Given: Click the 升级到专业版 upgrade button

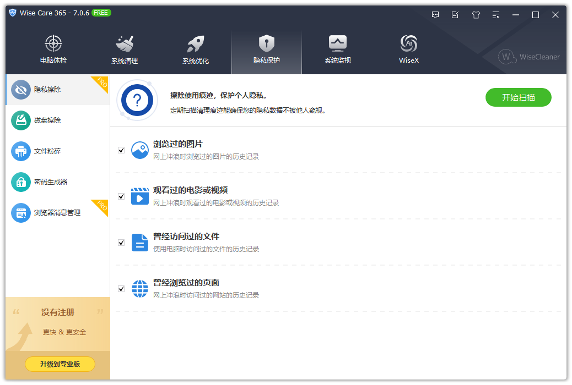Looking at the screenshot, I should pyautogui.click(x=60, y=364).
